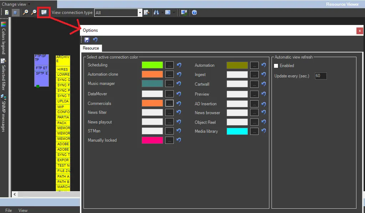Open Options via the highlighted toolbar icon
Screen dimensions: 365x213
click(44, 12)
